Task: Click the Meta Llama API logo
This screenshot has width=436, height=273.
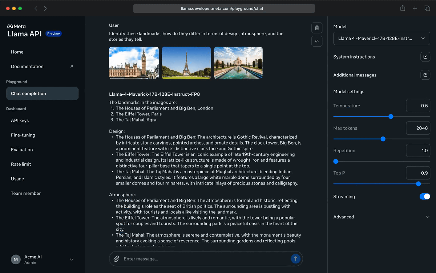Action: pyautogui.click(x=24, y=31)
